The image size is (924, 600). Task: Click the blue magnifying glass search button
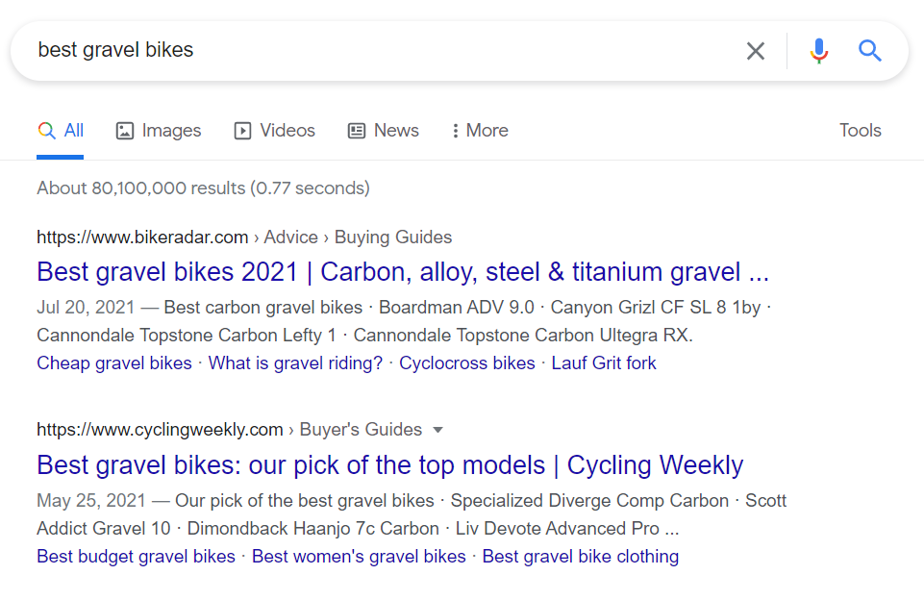tap(869, 51)
